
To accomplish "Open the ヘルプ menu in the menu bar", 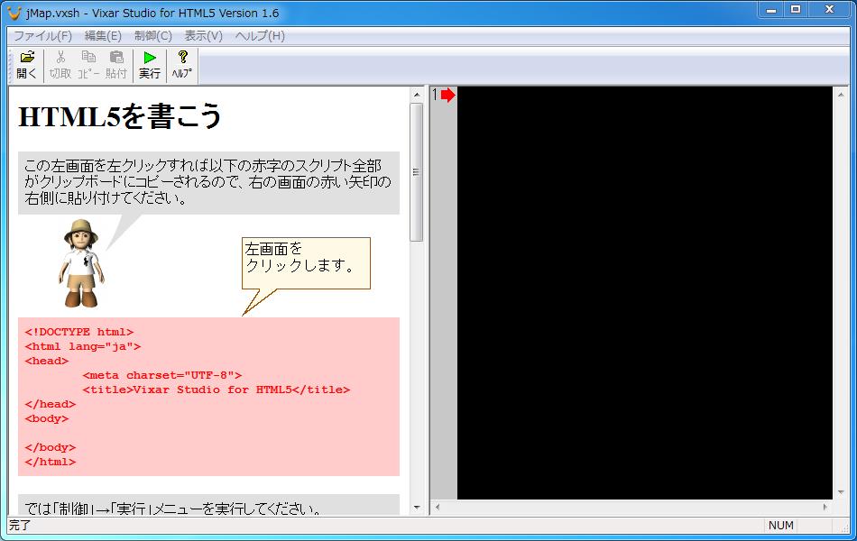I will point(261,36).
